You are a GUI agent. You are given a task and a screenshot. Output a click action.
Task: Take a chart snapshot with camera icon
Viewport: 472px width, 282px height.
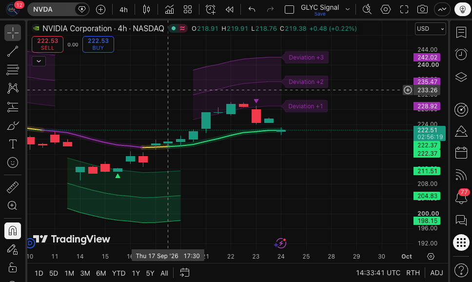click(x=423, y=10)
